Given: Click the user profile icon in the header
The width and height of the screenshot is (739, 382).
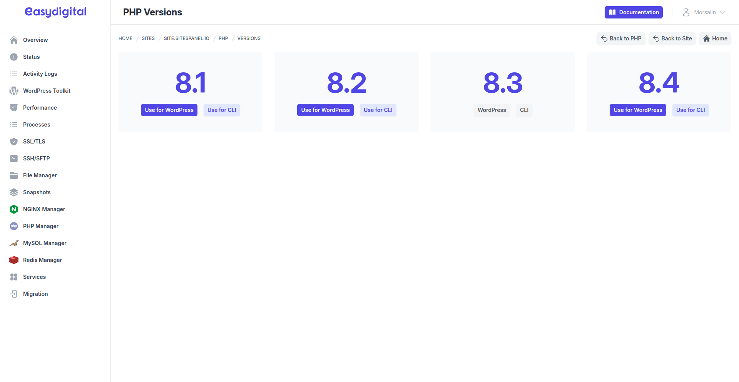Looking at the screenshot, I should 686,12.
